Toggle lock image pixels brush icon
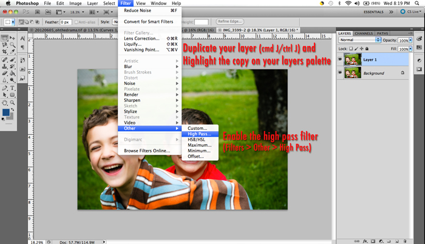Image resolution: width=425 pixels, height=244 pixels. tap(356, 49)
